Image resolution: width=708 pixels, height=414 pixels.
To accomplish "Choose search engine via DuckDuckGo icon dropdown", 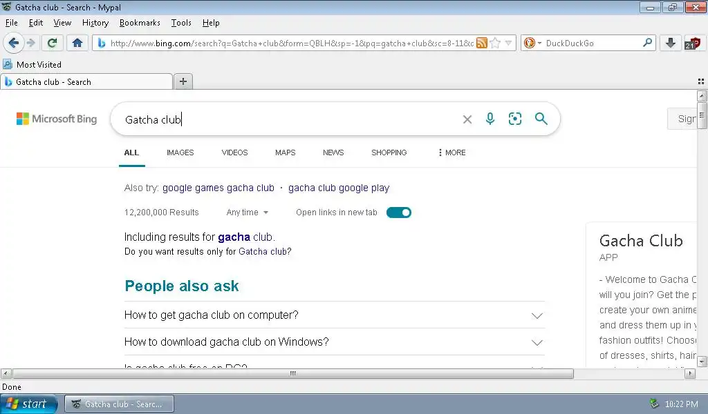I will 532,43.
